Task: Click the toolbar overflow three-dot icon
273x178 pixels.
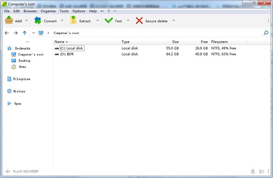Action: point(268,20)
